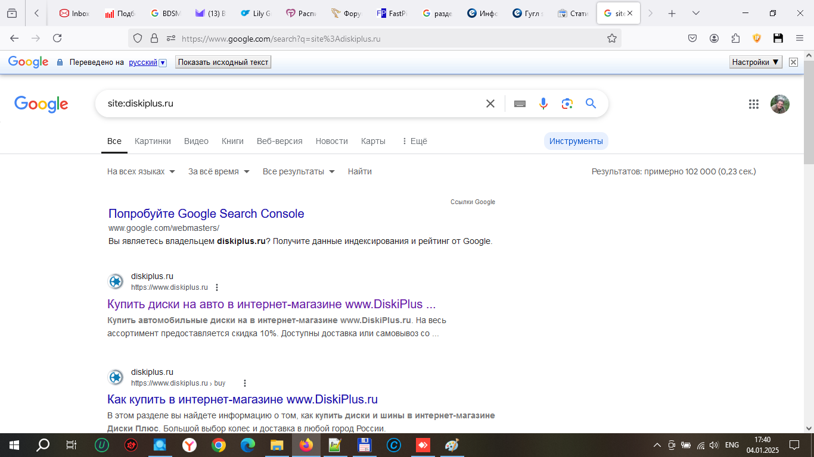Launch Google Chrome from the taskbar

pos(219,445)
